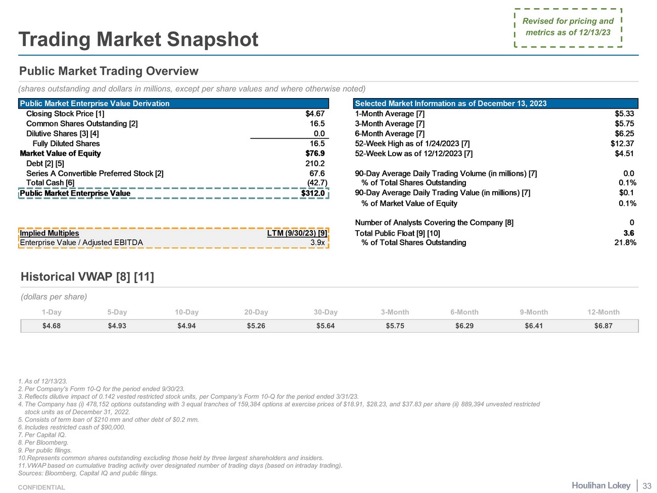657x493 pixels.
Task: Select the 52-Week High $12.37 value
Action: (622, 144)
